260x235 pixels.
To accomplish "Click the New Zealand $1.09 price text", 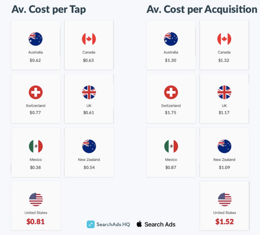I will (x=224, y=167).
